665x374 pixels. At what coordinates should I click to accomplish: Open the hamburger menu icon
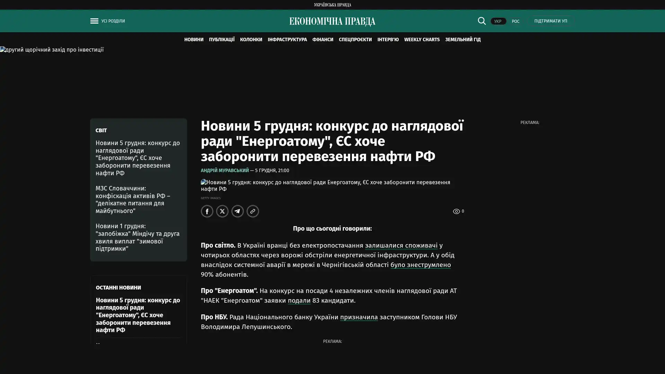94,21
